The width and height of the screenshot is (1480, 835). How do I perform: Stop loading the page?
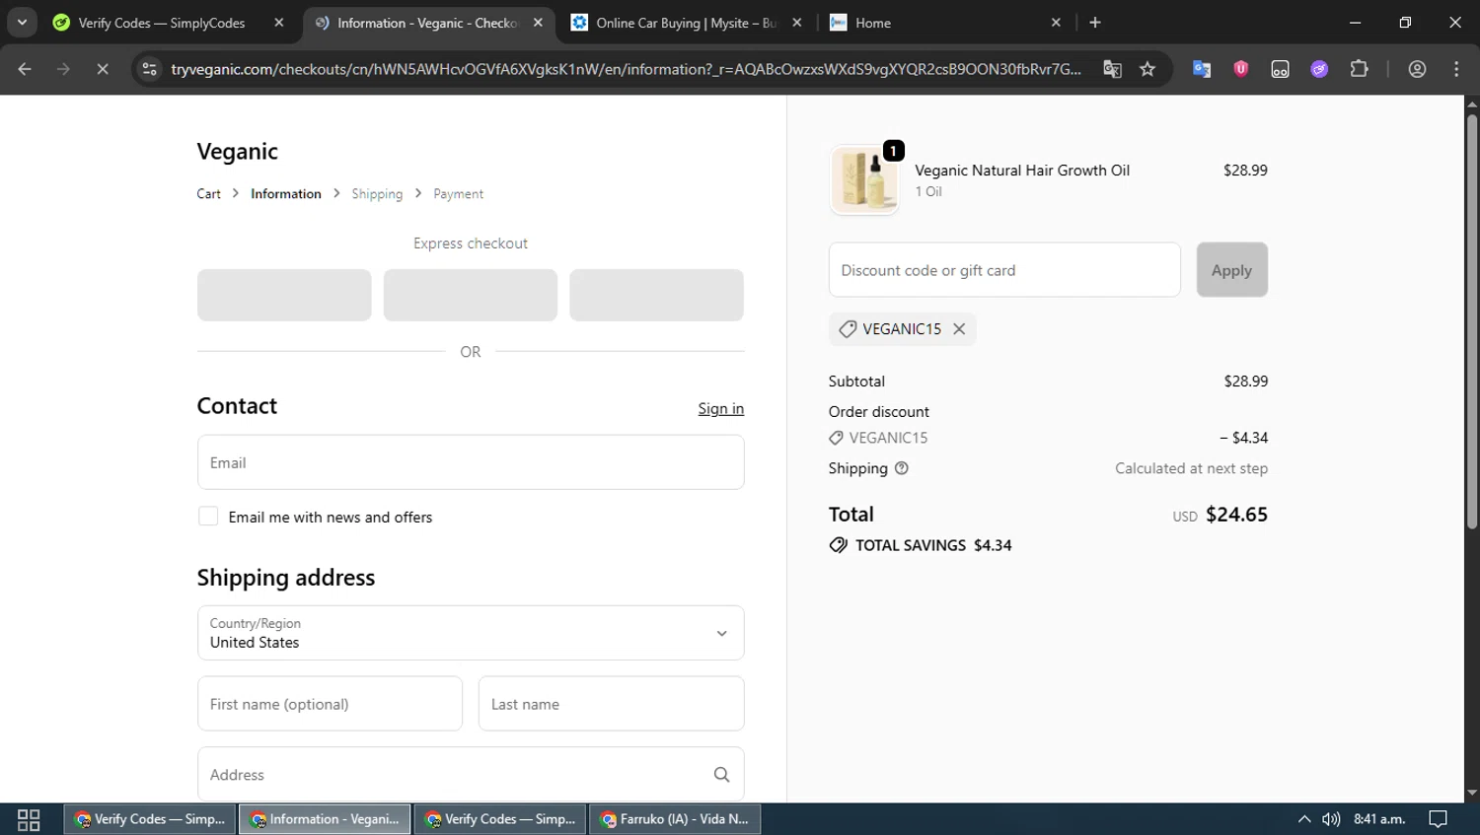102,69
